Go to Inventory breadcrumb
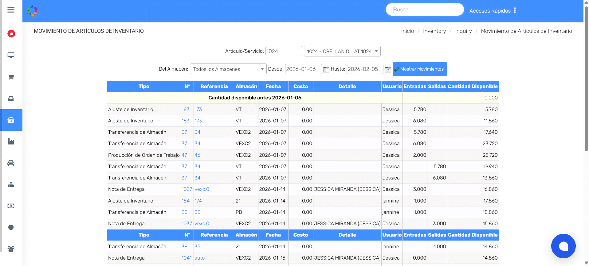This screenshot has width=589, height=266. 434,31
